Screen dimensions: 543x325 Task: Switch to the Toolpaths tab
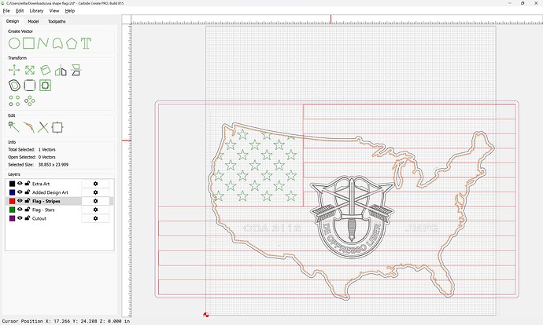pyautogui.click(x=57, y=21)
